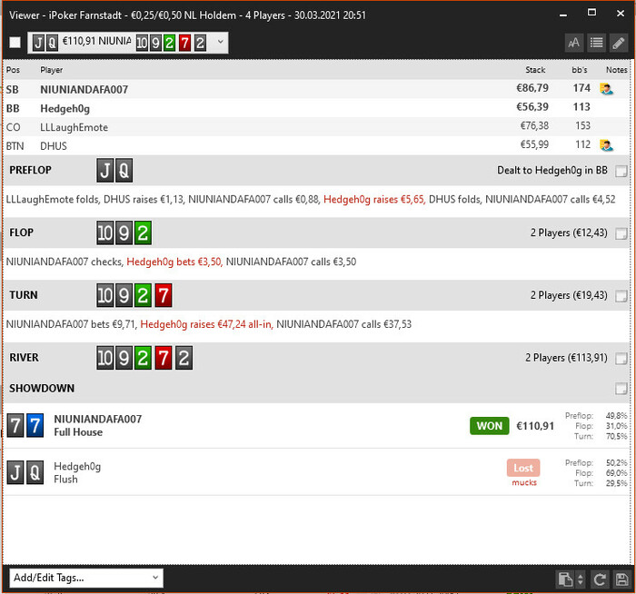Click 2 Players (€113,91) pot text
This screenshot has height=594, width=636.
tap(566, 358)
